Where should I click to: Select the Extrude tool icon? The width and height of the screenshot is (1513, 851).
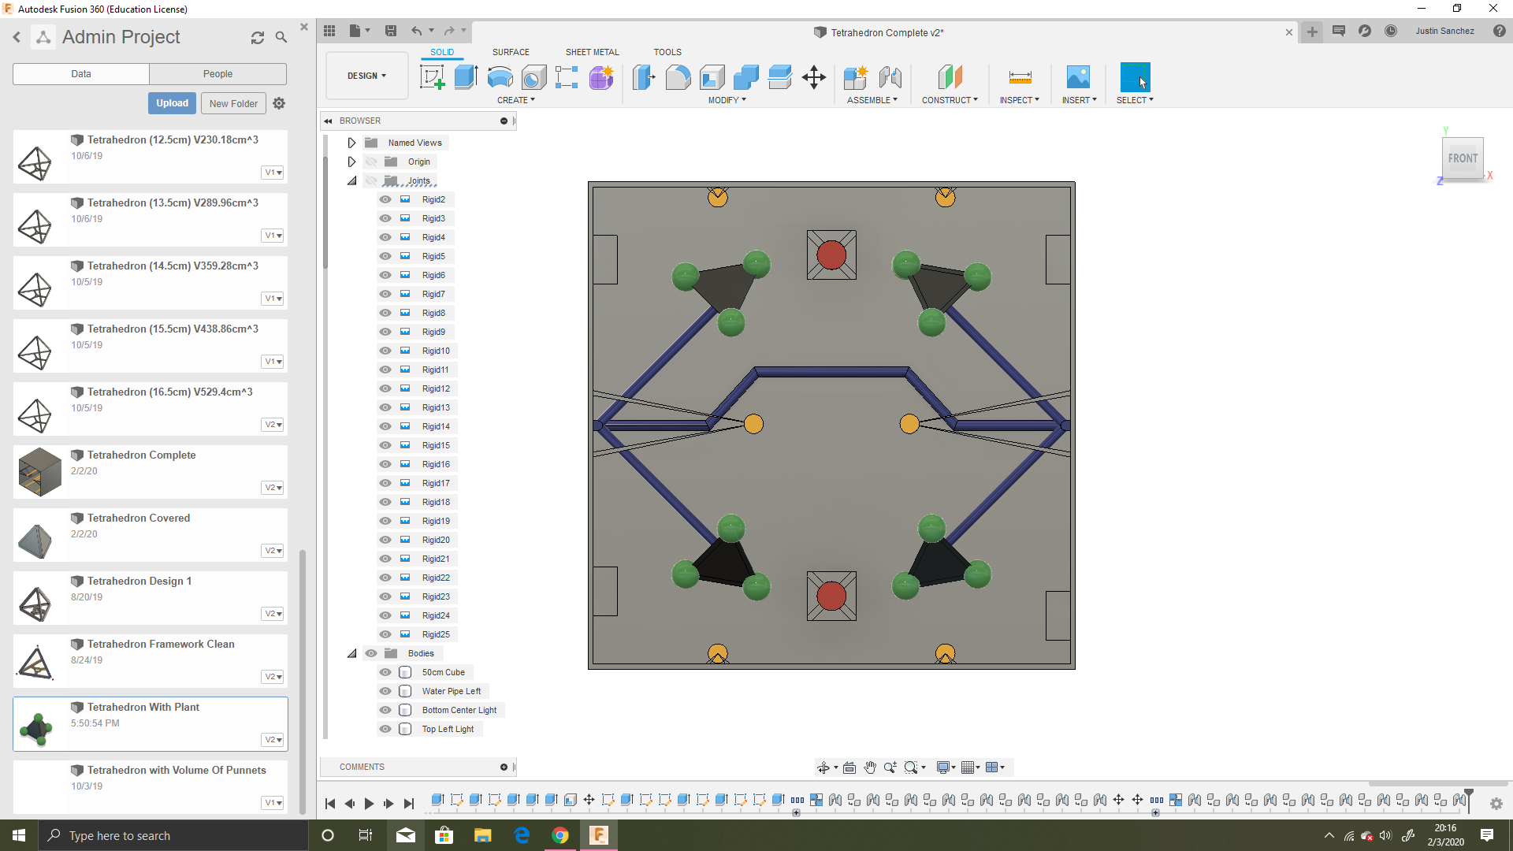pyautogui.click(x=466, y=77)
